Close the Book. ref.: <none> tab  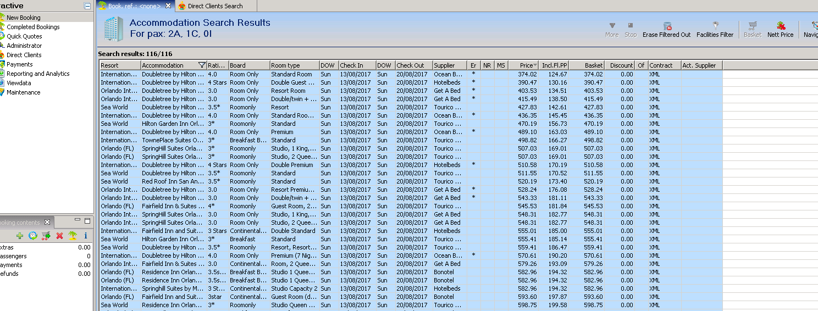[x=168, y=5]
